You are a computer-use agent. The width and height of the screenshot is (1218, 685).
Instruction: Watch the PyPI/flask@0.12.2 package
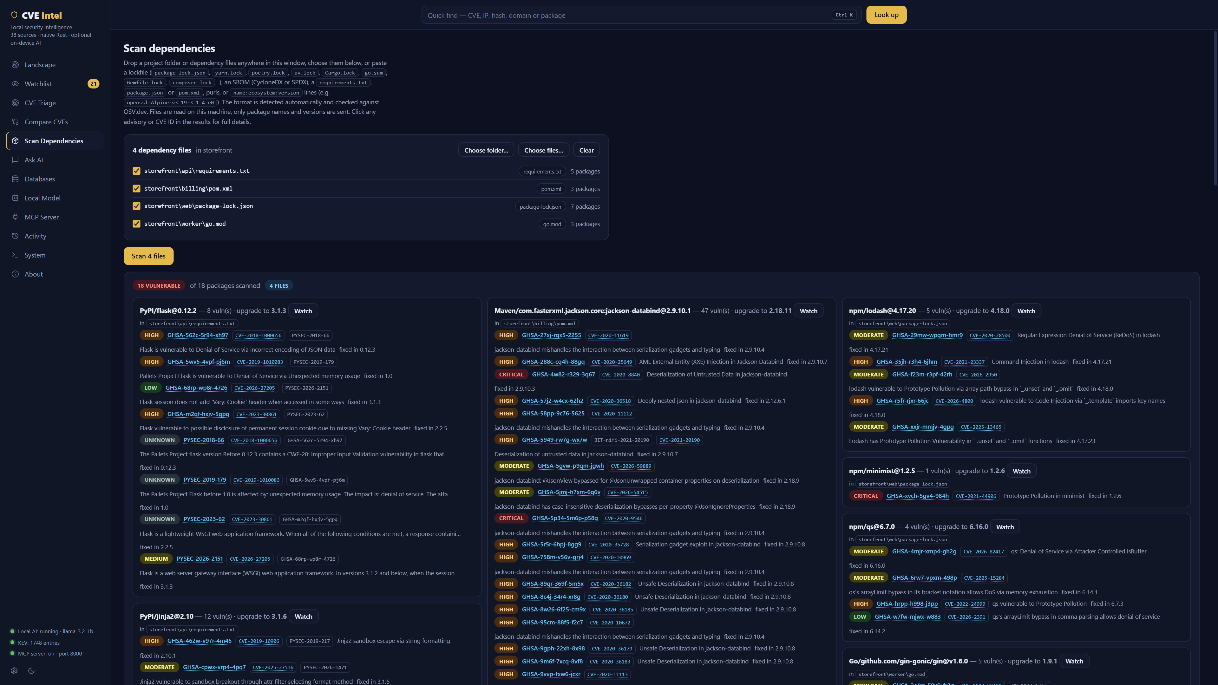(x=303, y=310)
